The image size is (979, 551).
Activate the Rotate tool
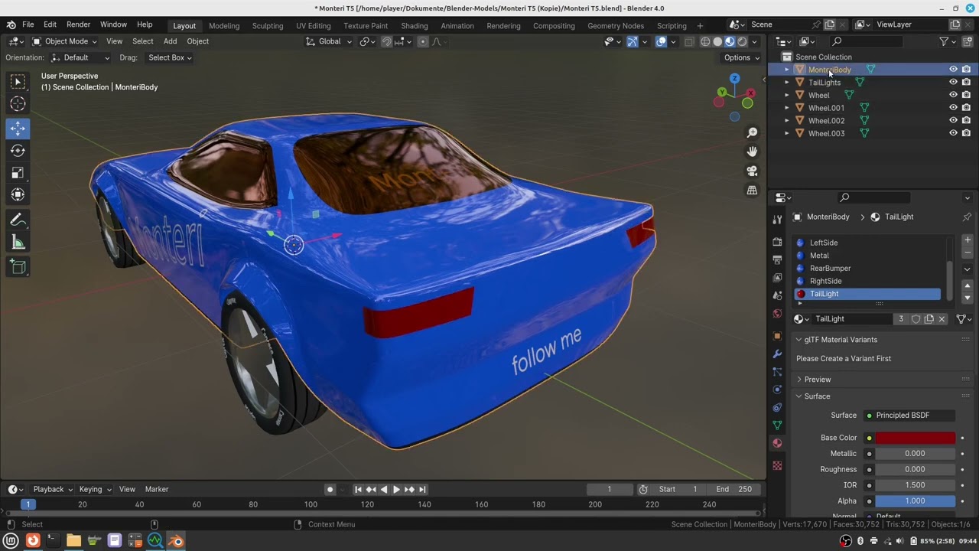pyautogui.click(x=18, y=151)
